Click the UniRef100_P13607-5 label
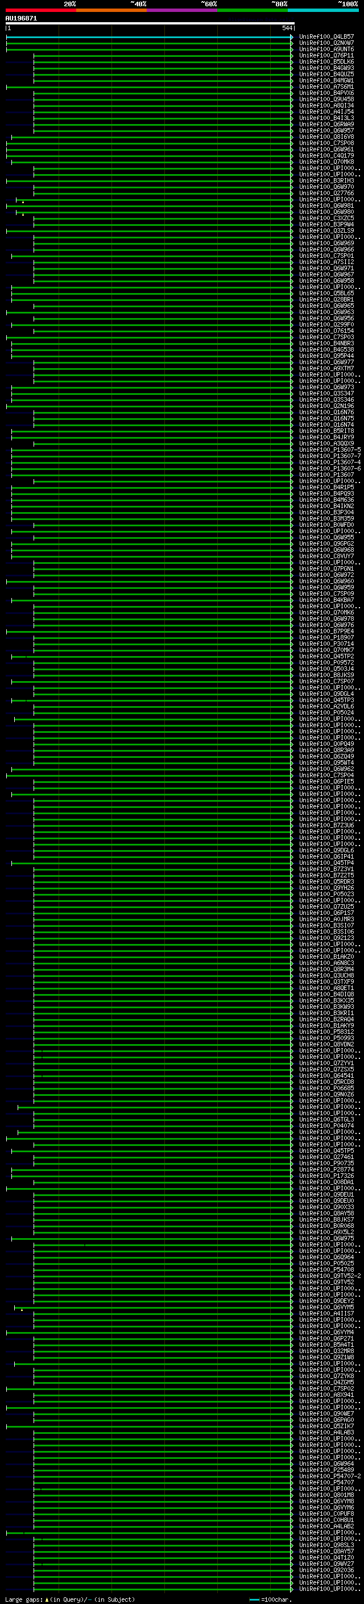The image size is (364, 1604). 330,450
